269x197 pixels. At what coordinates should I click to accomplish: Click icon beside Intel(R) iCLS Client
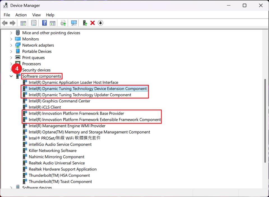[25, 107]
